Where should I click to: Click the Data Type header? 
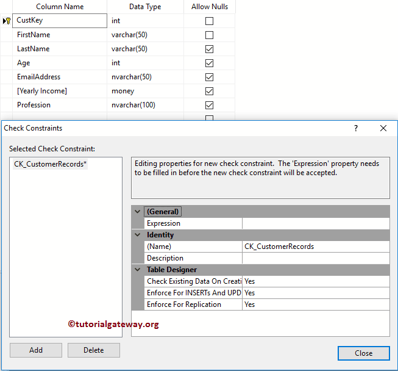[146, 7]
